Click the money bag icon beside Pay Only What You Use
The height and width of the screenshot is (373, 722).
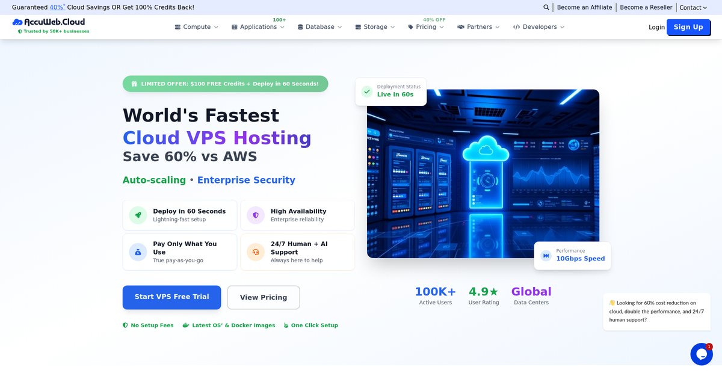[138, 252]
